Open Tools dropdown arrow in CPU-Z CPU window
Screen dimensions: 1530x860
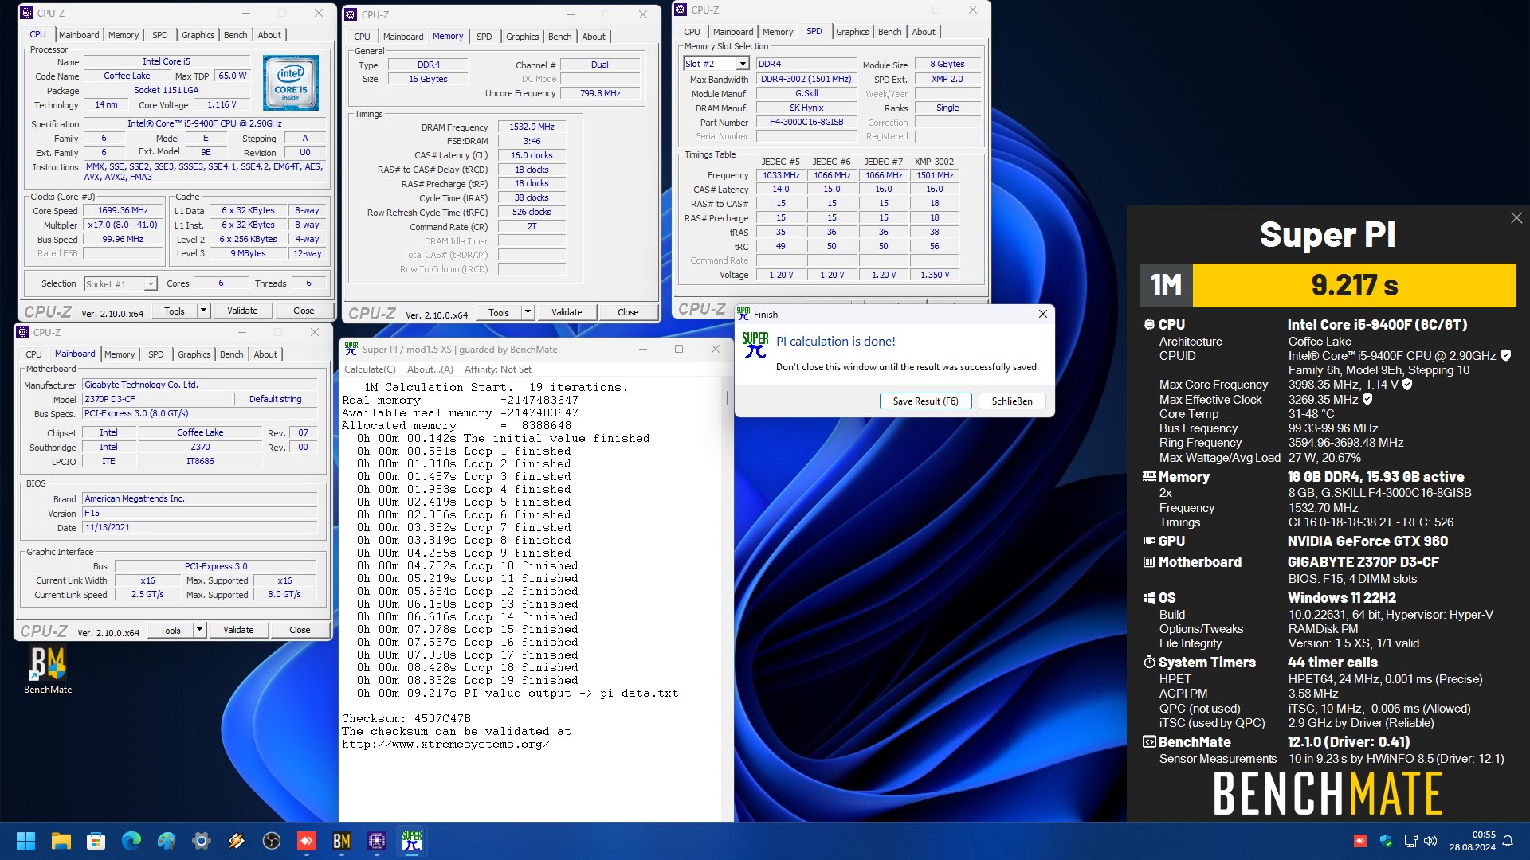point(203,311)
